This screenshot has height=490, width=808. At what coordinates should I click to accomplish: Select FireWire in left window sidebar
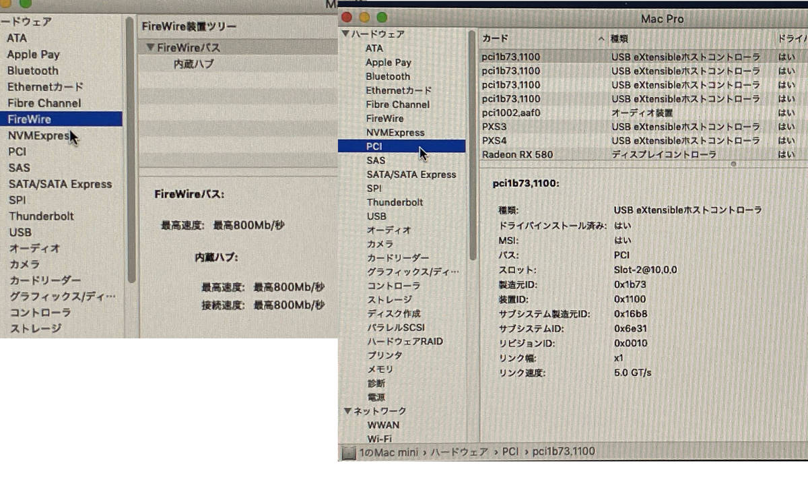(x=61, y=119)
